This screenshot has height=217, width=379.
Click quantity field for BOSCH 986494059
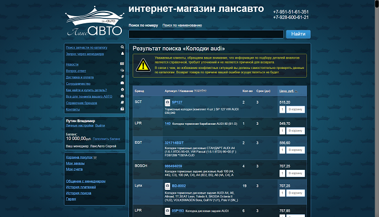click(282, 173)
